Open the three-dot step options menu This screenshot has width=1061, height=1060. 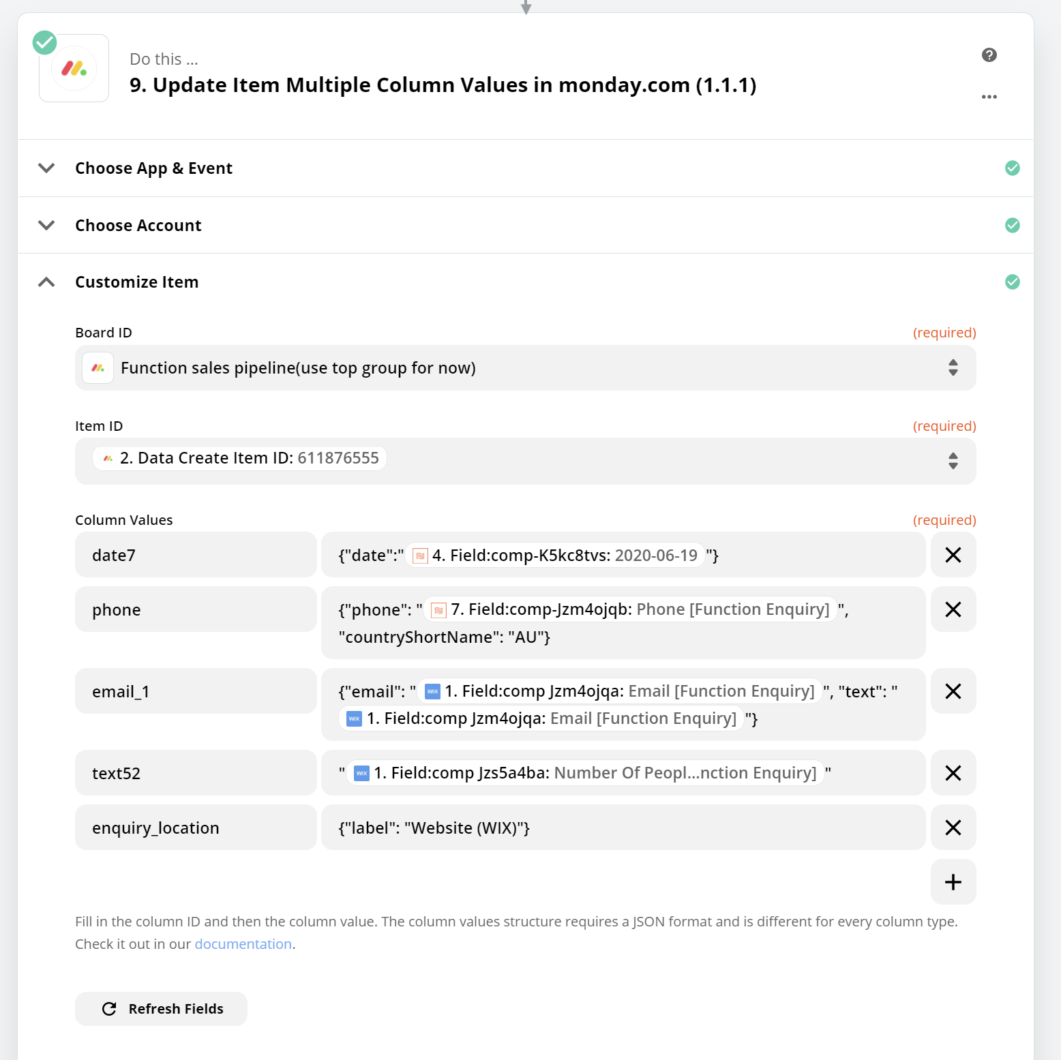(989, 97)
